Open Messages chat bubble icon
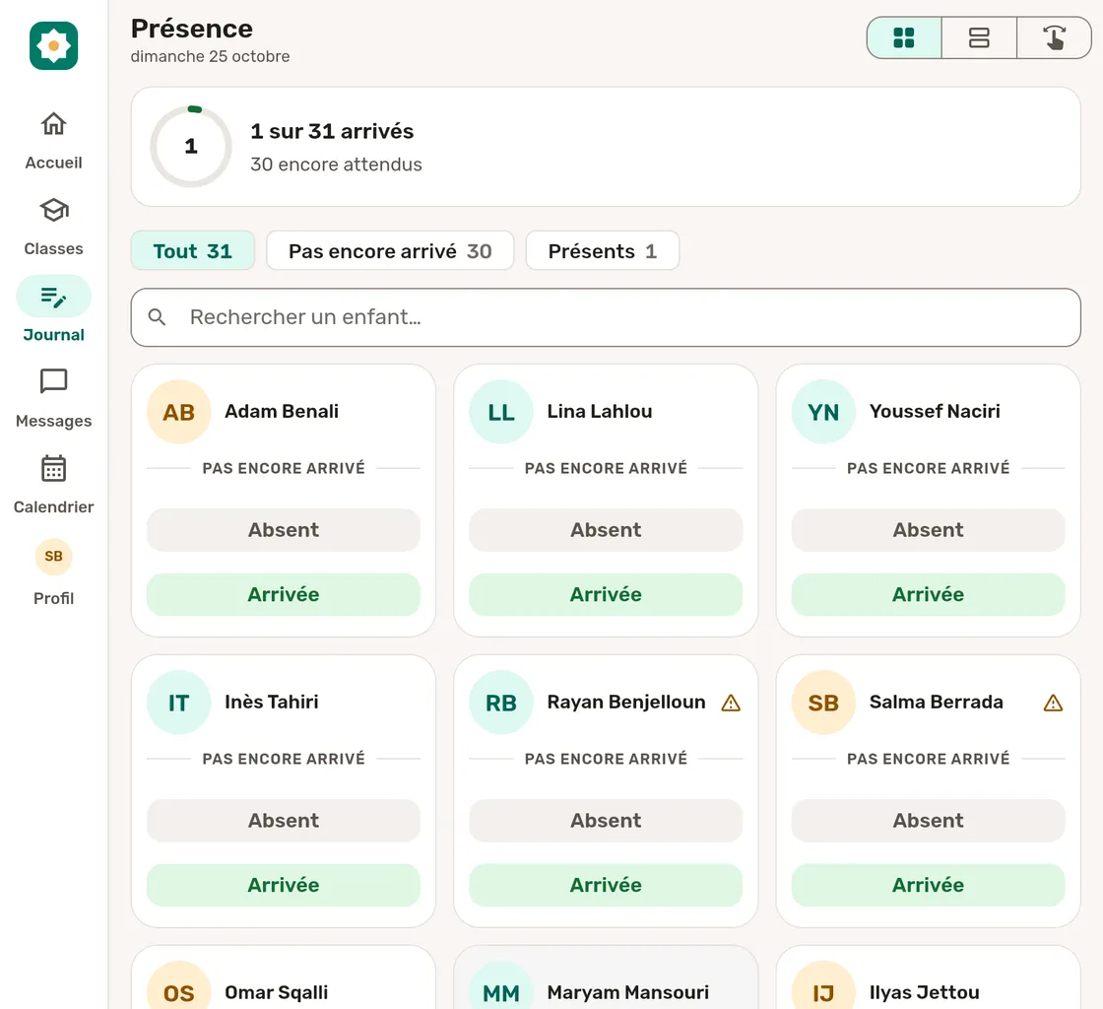Viewport: 1103px width, 1009px height. pyautogui.click(x=53, y=381)
